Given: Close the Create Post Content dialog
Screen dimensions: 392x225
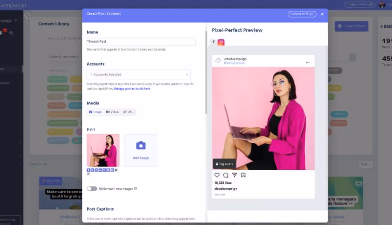Looking at the screenshot, I should click(x=322, y=14).
